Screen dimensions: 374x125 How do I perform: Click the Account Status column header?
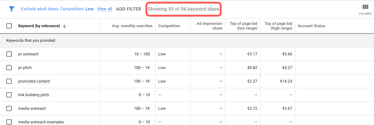click(311, 26)
